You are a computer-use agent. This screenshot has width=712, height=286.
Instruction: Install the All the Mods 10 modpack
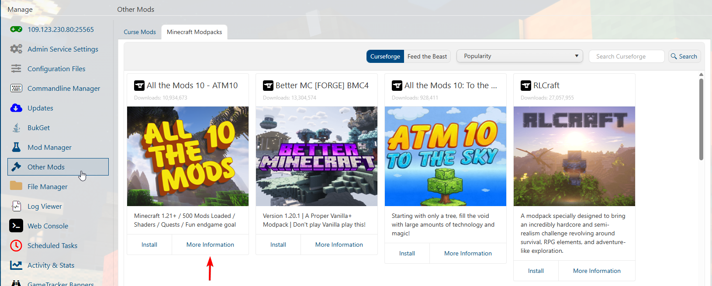[149, 245]
